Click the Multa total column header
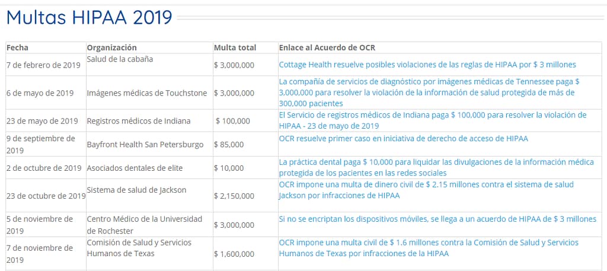Viewport: 607px width, 271px height. click(x=235, y=47)
